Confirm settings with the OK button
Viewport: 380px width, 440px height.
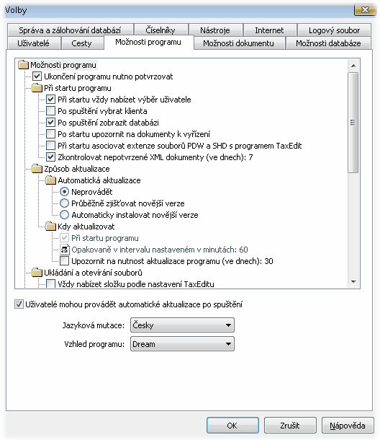point(232,426)
